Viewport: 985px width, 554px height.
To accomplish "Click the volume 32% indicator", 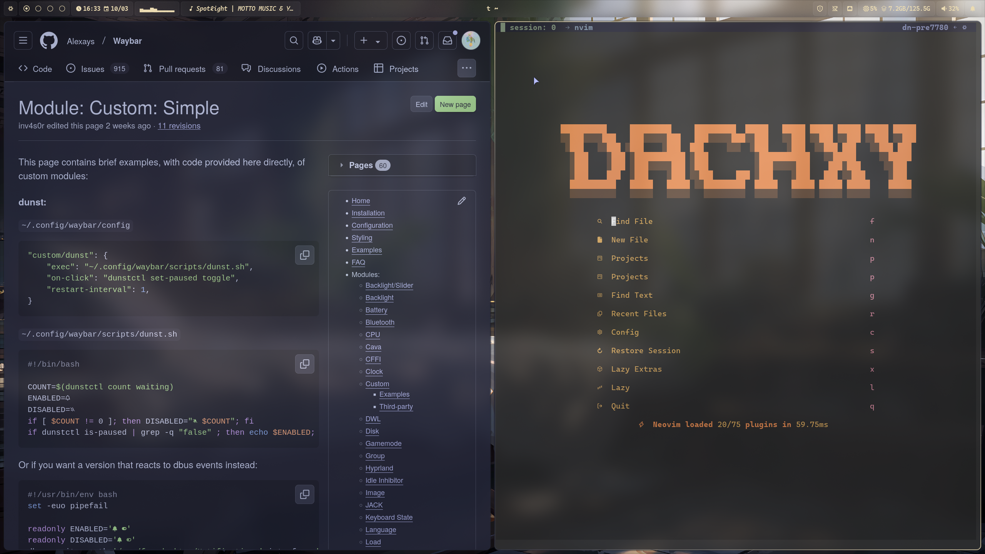I will 950,8.
